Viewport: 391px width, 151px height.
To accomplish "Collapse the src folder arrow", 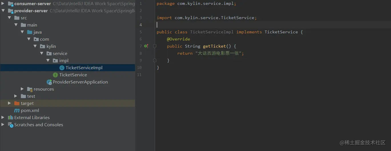I will (x=9, y=18).
